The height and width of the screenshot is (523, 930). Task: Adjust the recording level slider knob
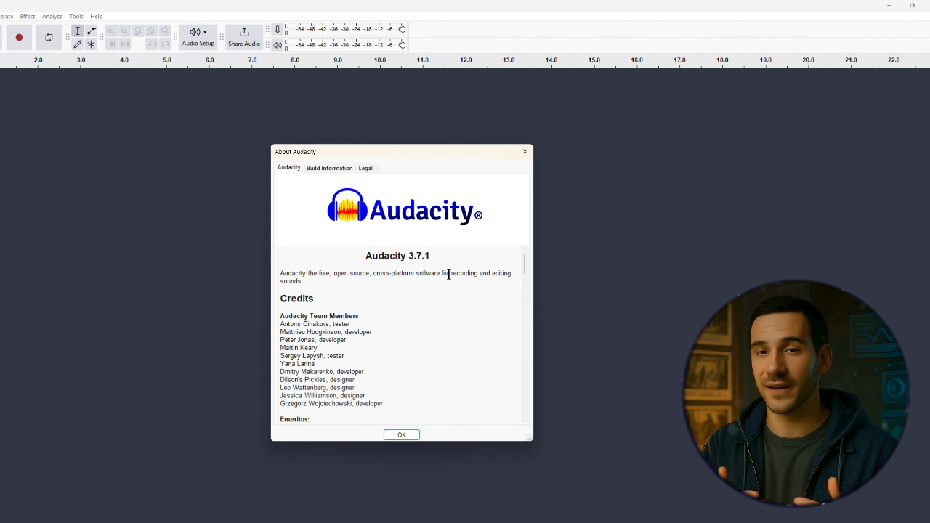click(402, 29)
